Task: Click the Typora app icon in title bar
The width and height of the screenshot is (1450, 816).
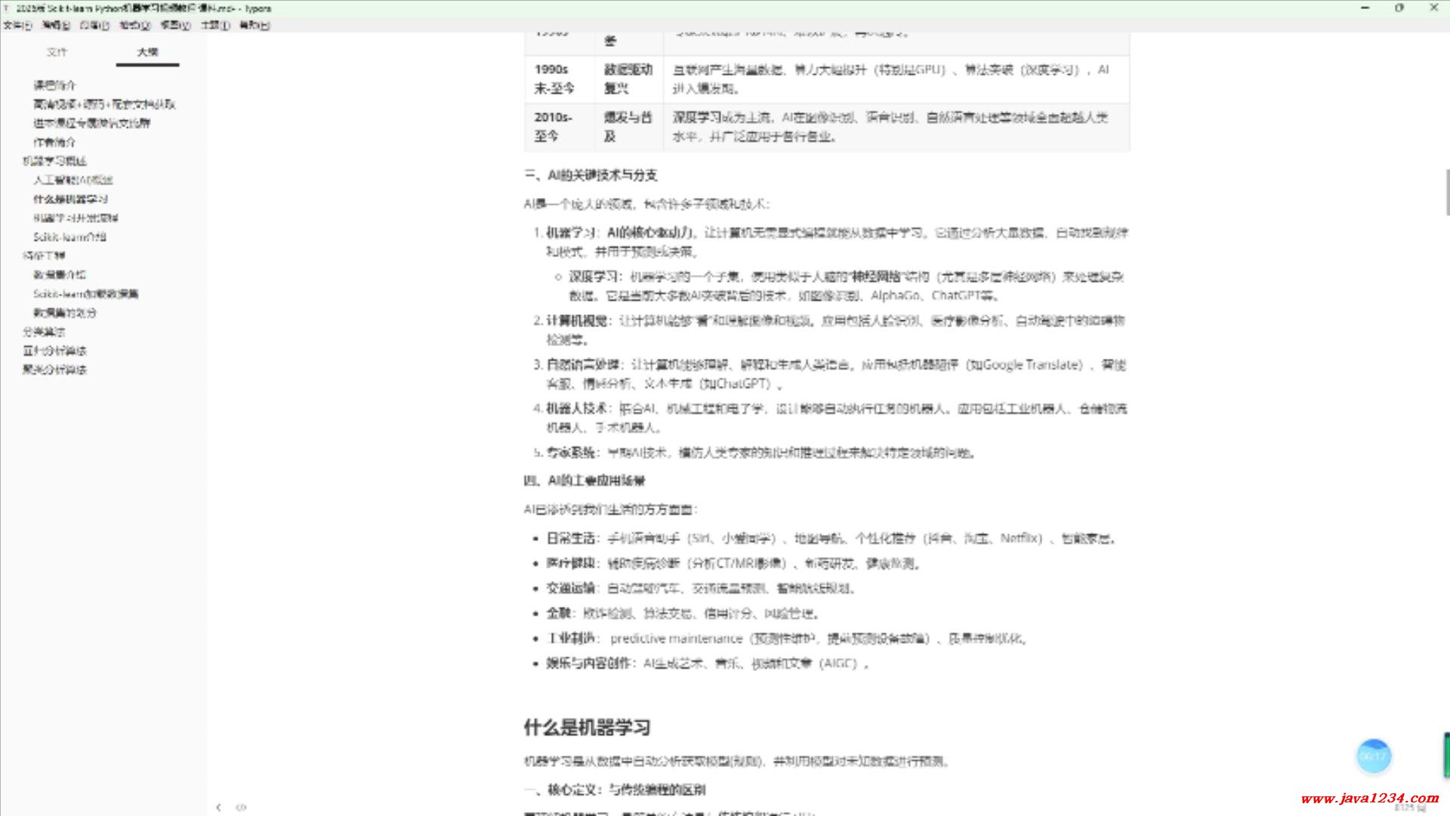Action: [x=7, y=8]
